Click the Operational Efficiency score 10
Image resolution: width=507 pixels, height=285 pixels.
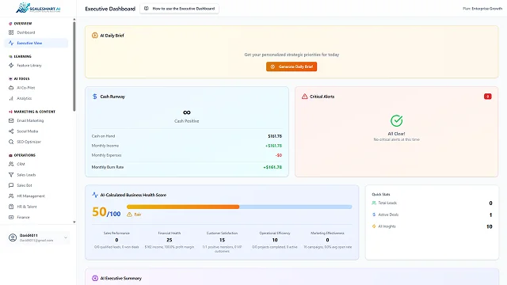(275, 240)
